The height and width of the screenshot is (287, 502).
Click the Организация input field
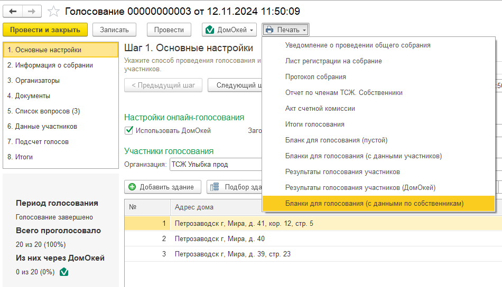click(214, 164)
